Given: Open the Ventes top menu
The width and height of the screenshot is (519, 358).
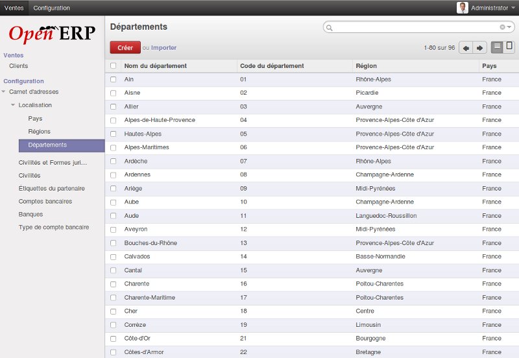Looking at the screenshot, I should pyautogui.click(x=14, y=8).
